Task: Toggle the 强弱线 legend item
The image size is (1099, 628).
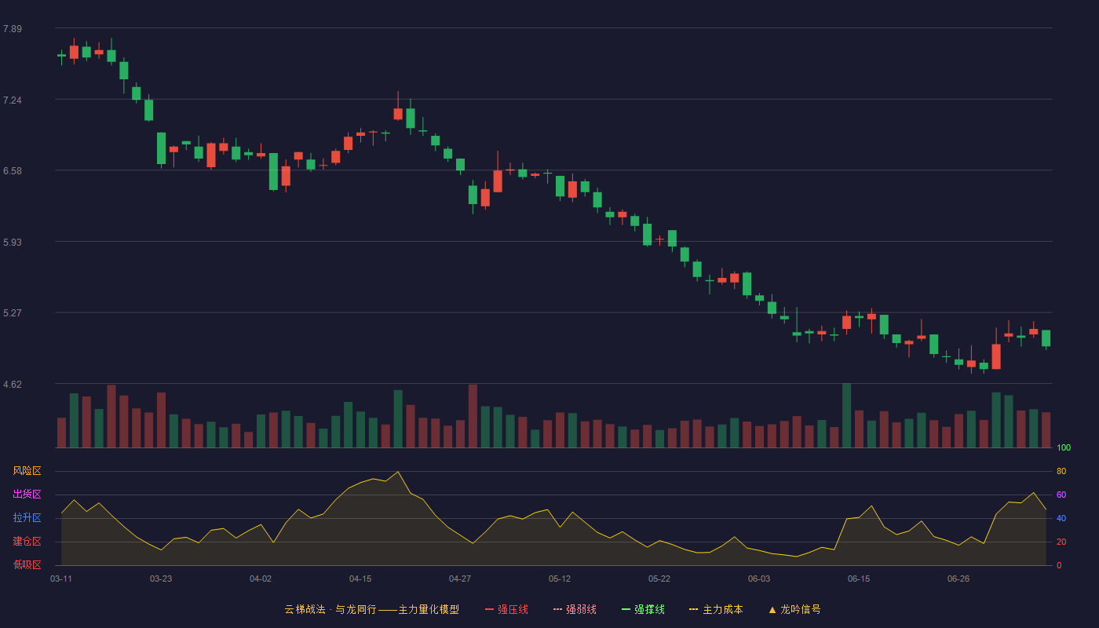Action: pos(575,609)
